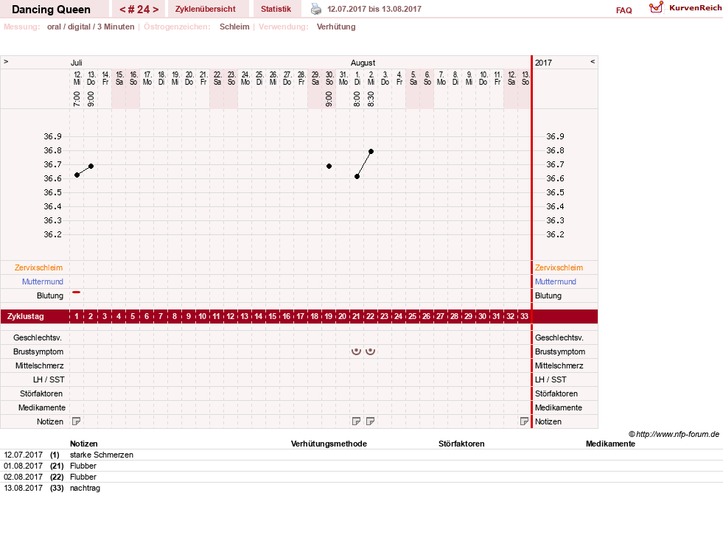Click Brustsymptom icon on day 21
This screenshot has height=546, width=723.
pyautogui.click(x=356, y=351)
